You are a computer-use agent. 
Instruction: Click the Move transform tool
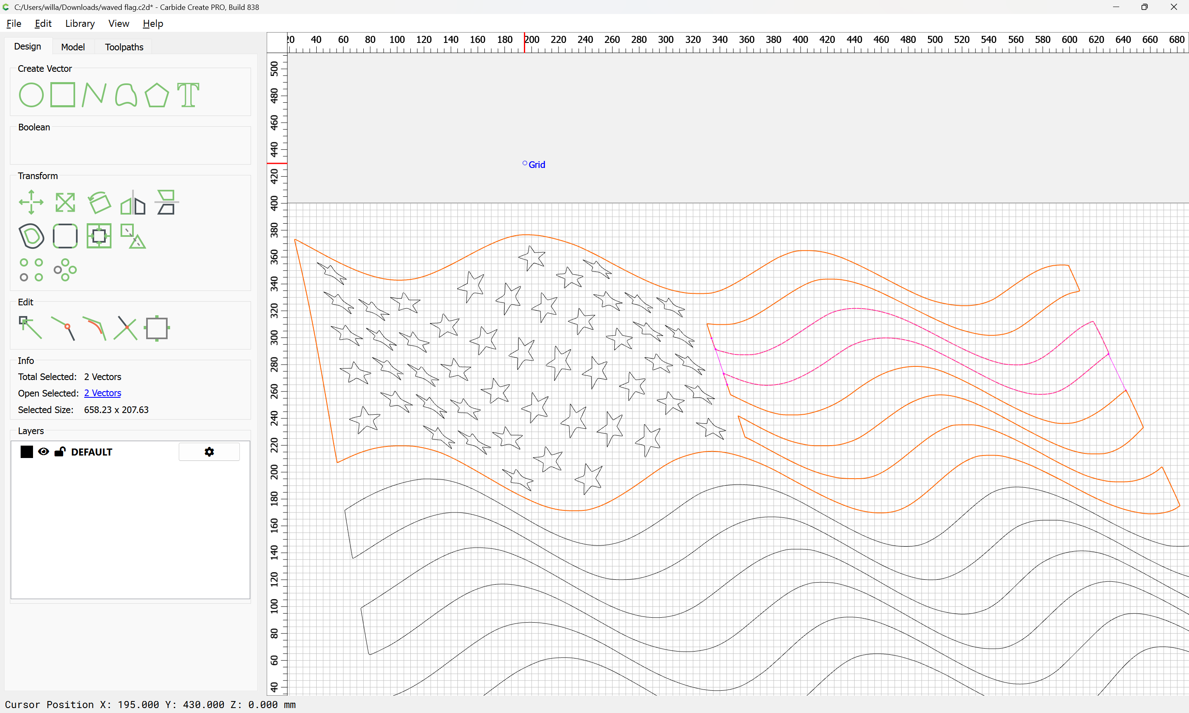31,202
